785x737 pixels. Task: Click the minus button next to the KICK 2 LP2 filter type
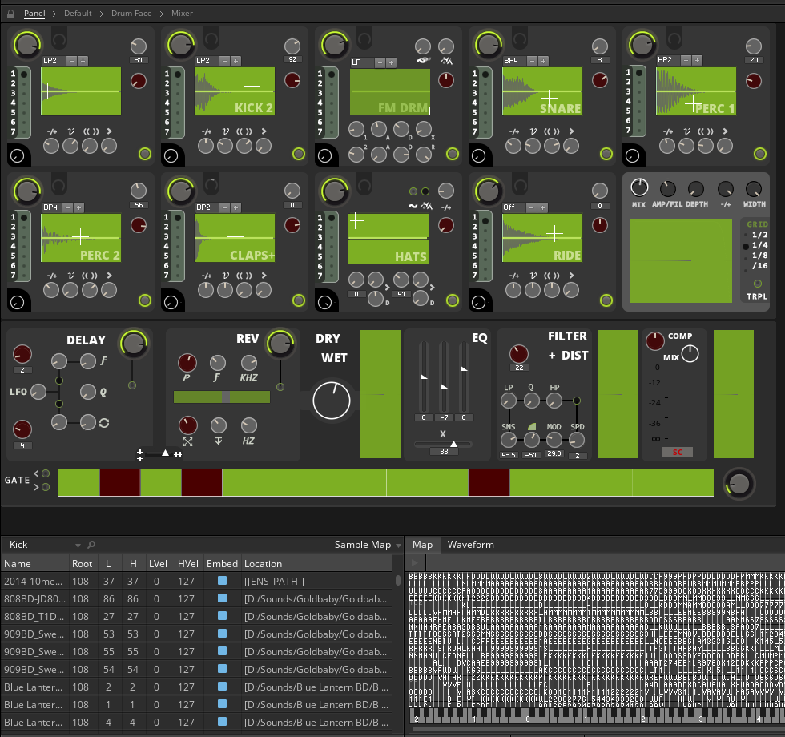point(224,61)
